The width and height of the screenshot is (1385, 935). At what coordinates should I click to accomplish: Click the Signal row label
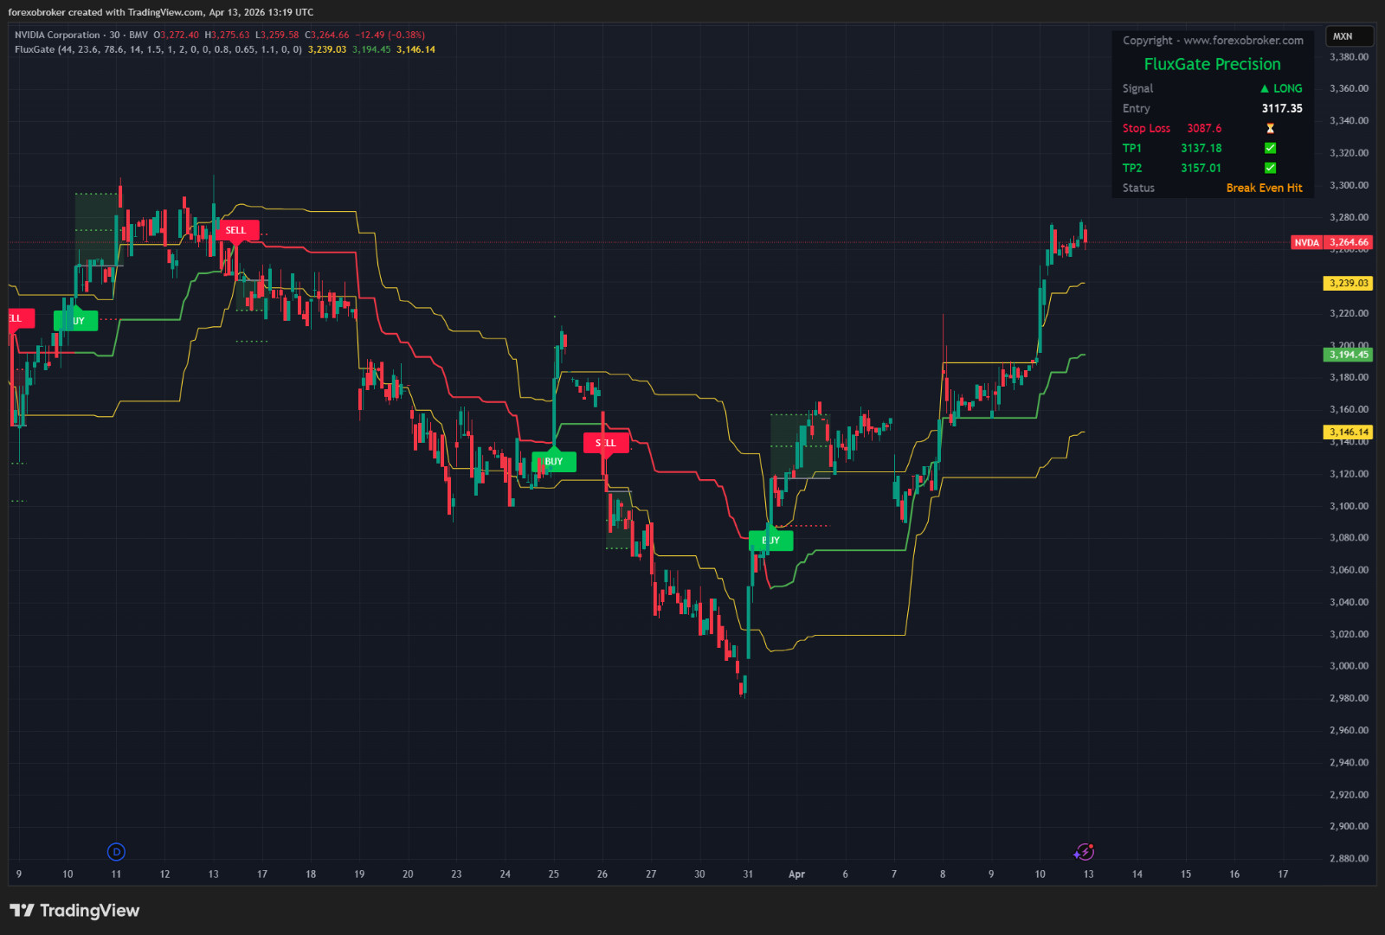tap(1137, 88)
